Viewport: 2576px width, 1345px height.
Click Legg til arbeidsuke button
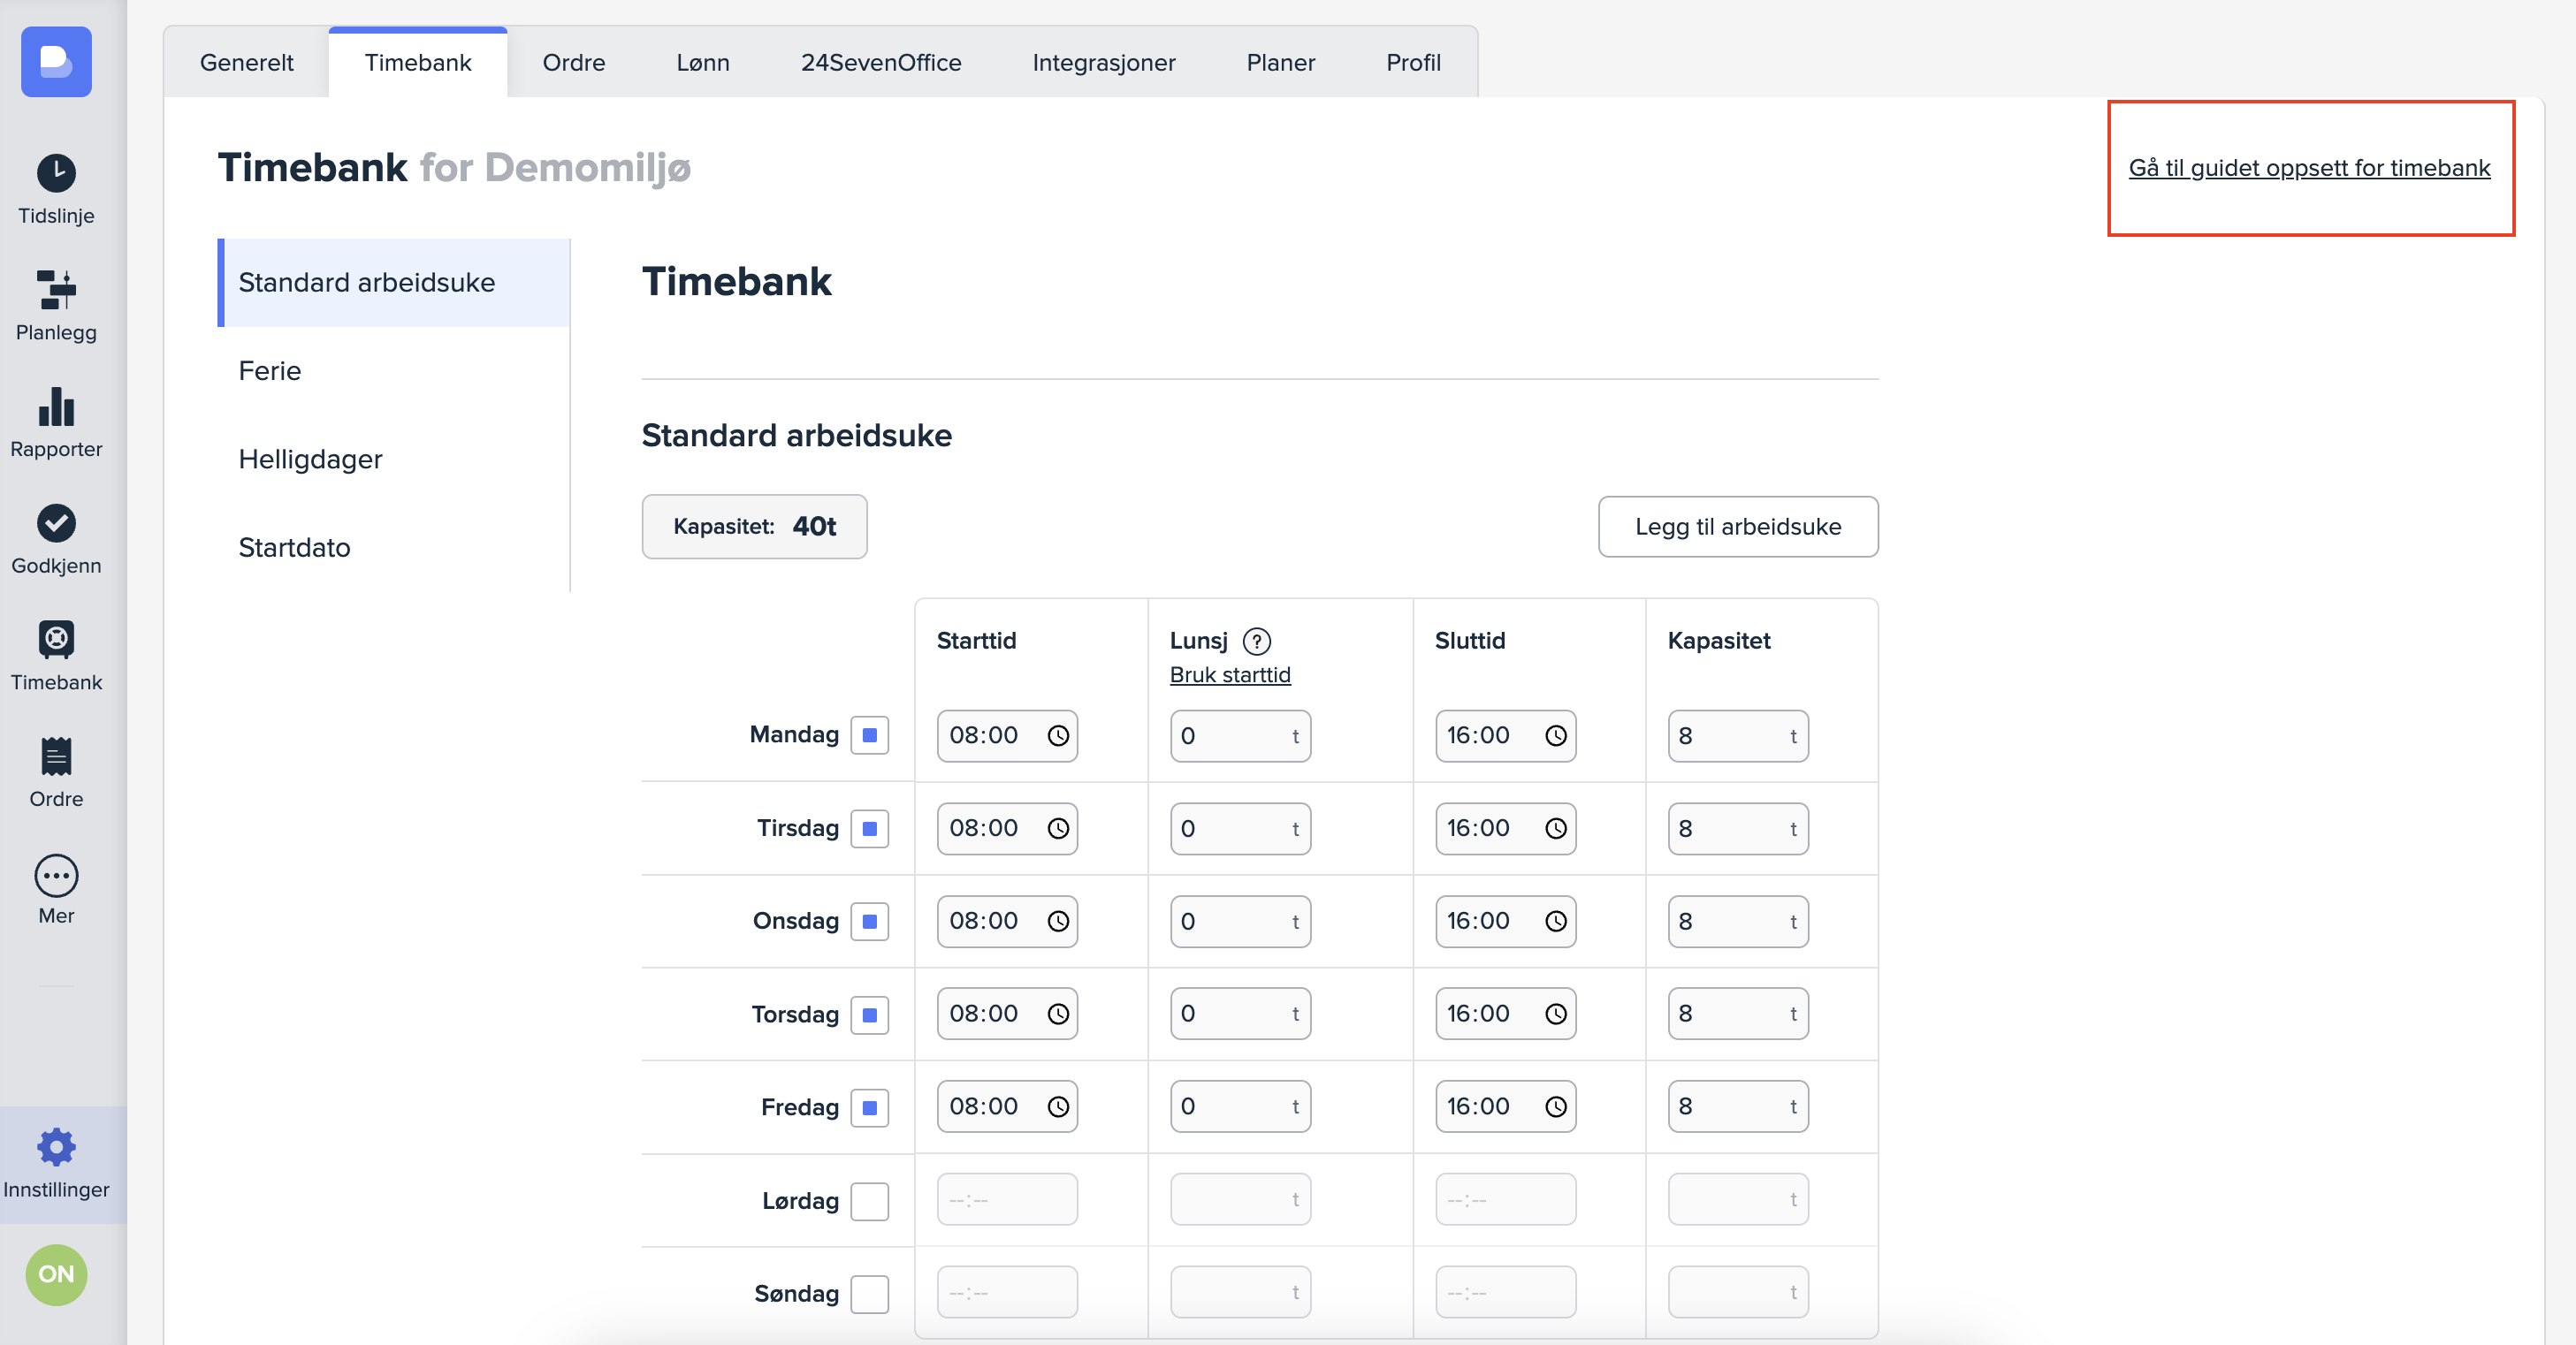tap(1737, 527)
